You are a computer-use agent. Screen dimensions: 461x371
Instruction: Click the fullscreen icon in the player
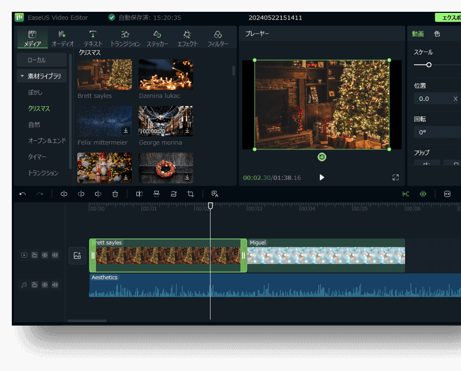395,178
